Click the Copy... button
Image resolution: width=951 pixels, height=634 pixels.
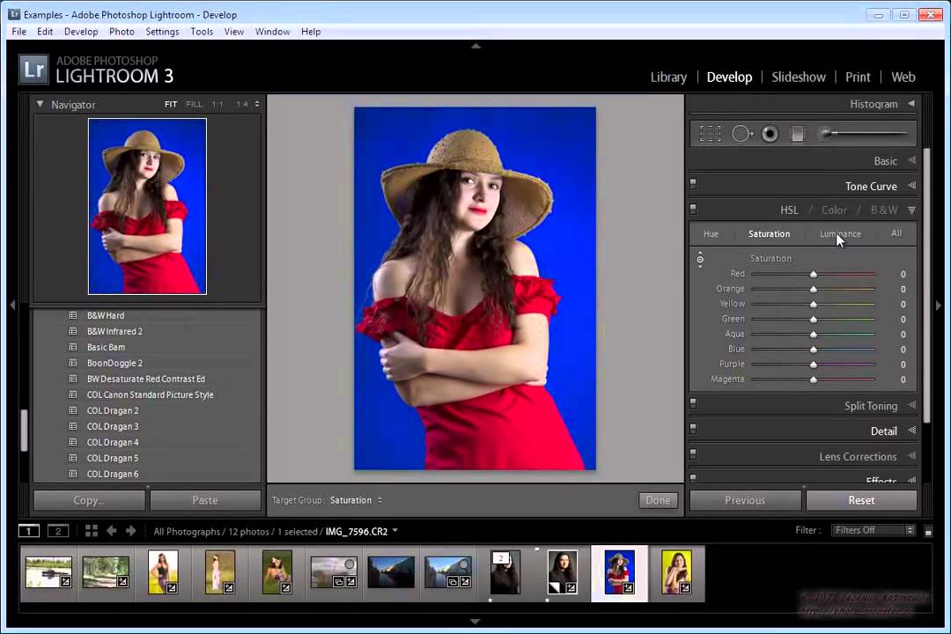(89, 500)
